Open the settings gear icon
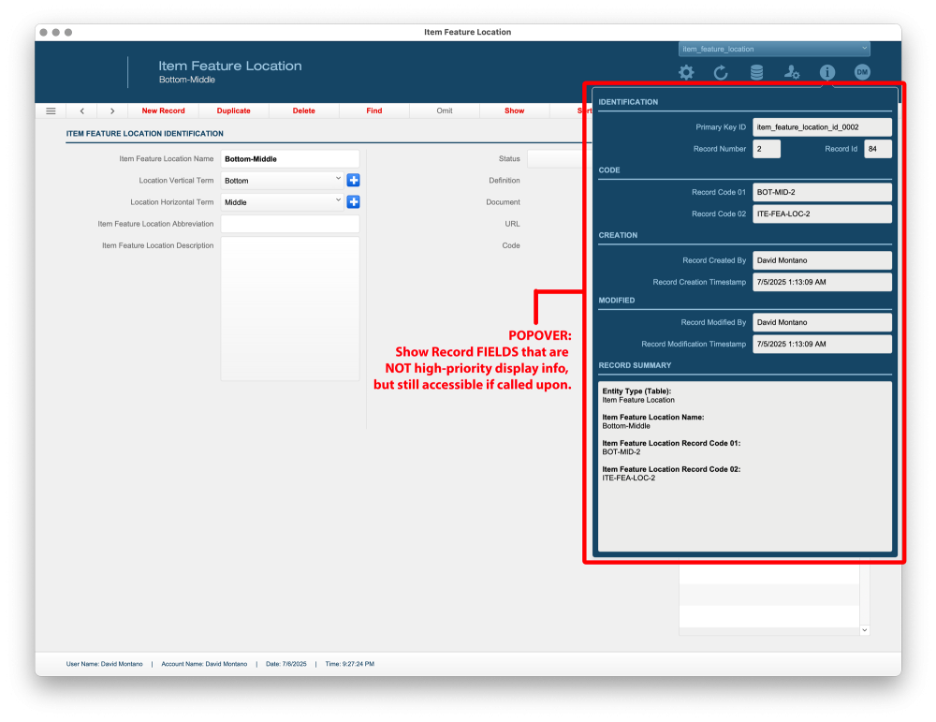Viewport: 936px width, 722px height. (685, 72)
